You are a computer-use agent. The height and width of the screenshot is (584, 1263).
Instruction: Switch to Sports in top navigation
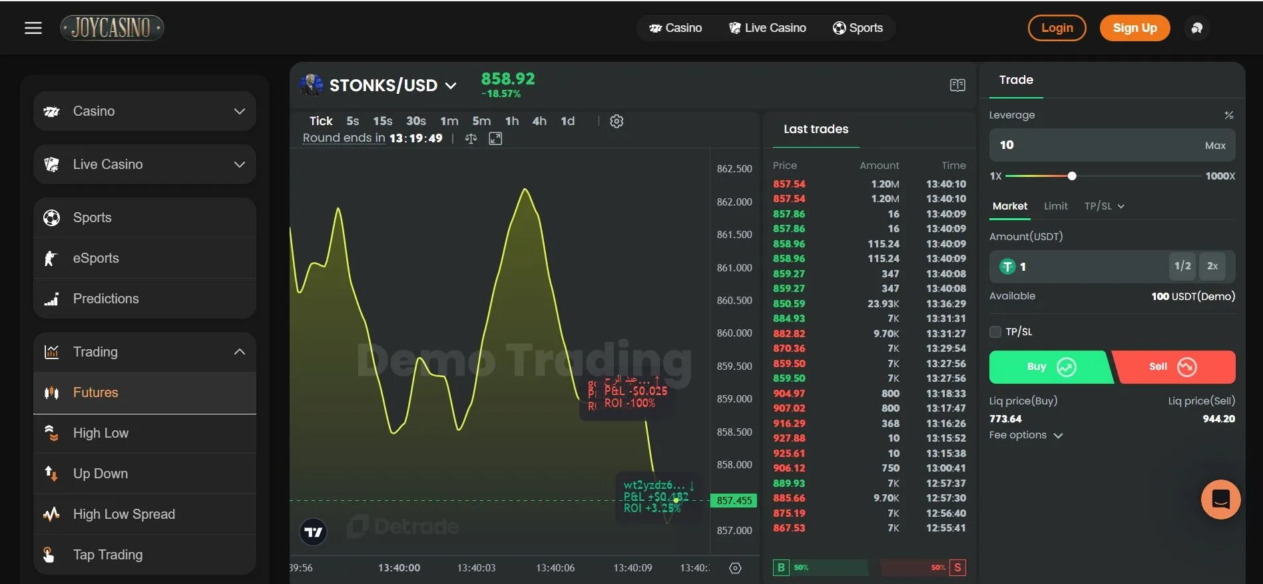858,28
